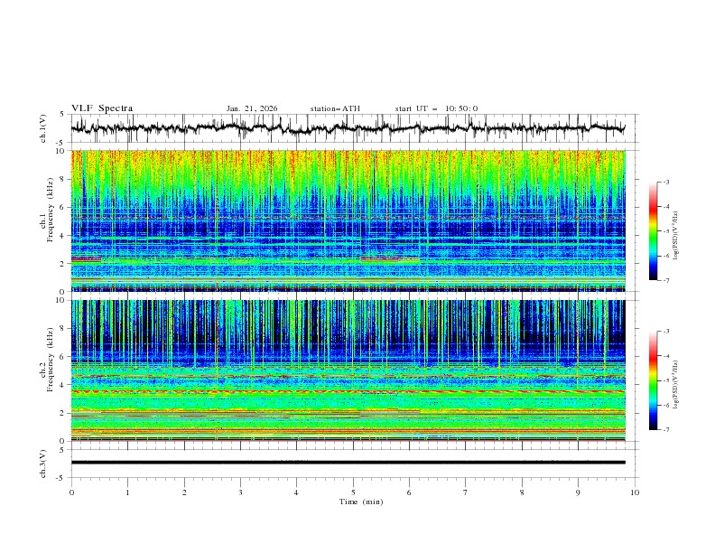Click the upper color bar's log(PSD) label
This screenshot has height=553, width=715.
[x=676, y=236]
